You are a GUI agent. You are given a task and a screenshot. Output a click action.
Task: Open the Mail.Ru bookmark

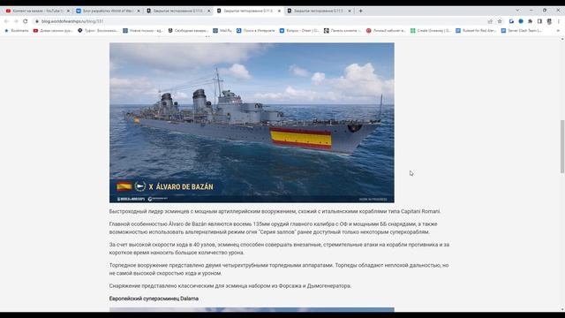coord(222,31)
